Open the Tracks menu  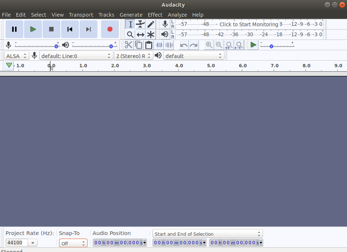[106, 15]
